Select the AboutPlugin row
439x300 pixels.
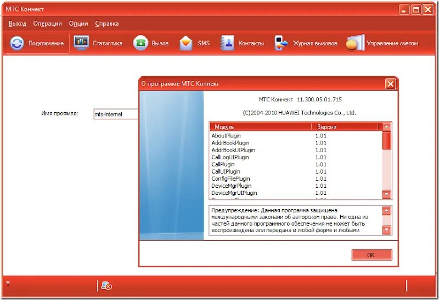296,136
